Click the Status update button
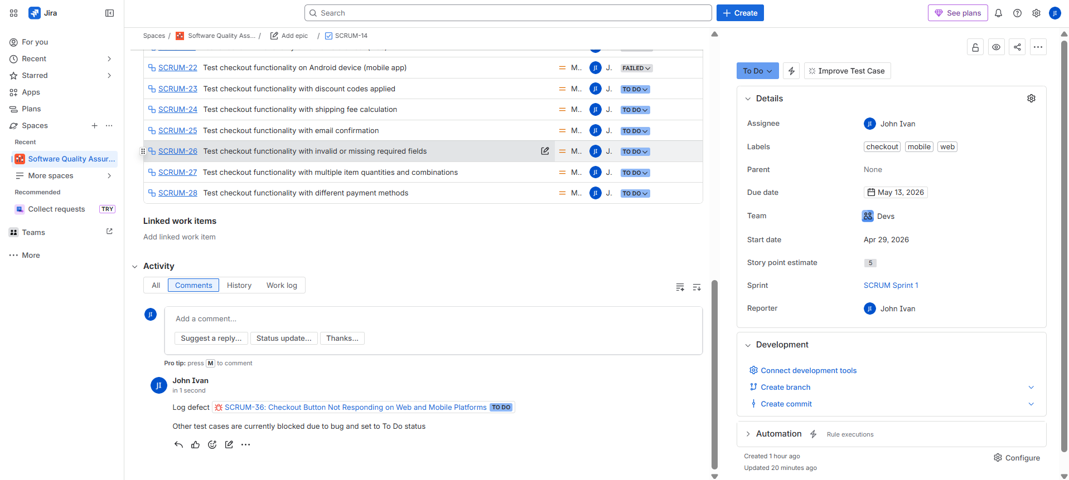This screenshot has height=480, width=1069. click(x=284, y=338)
